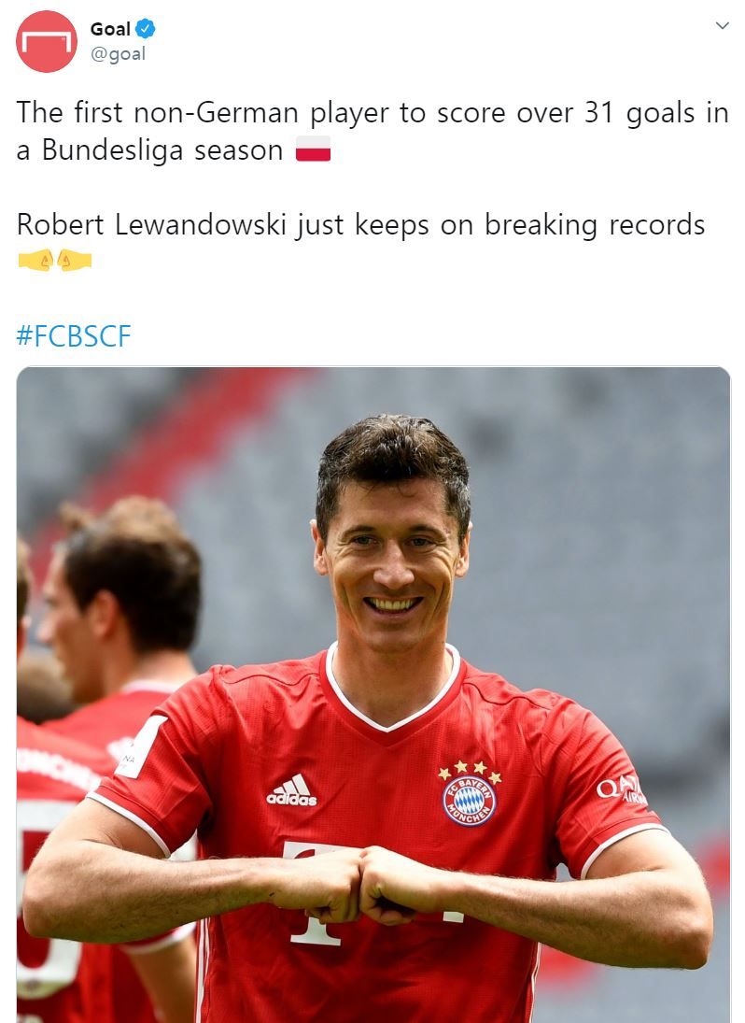Open the attached photo of Lewandowski
The width and height of the screenshot is (745, 1023).
[372, 694]
